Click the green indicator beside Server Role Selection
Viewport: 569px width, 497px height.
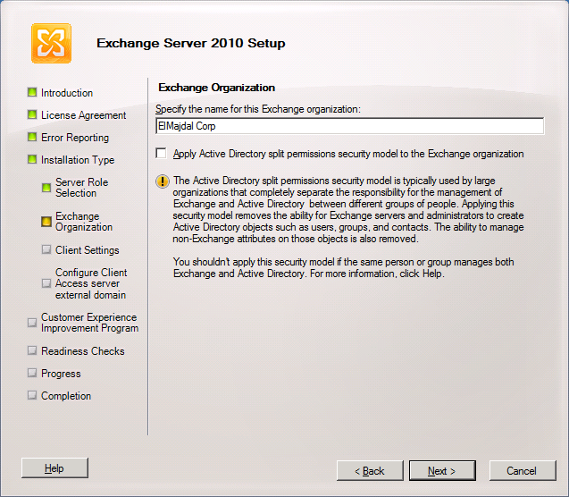click(46, 188)
